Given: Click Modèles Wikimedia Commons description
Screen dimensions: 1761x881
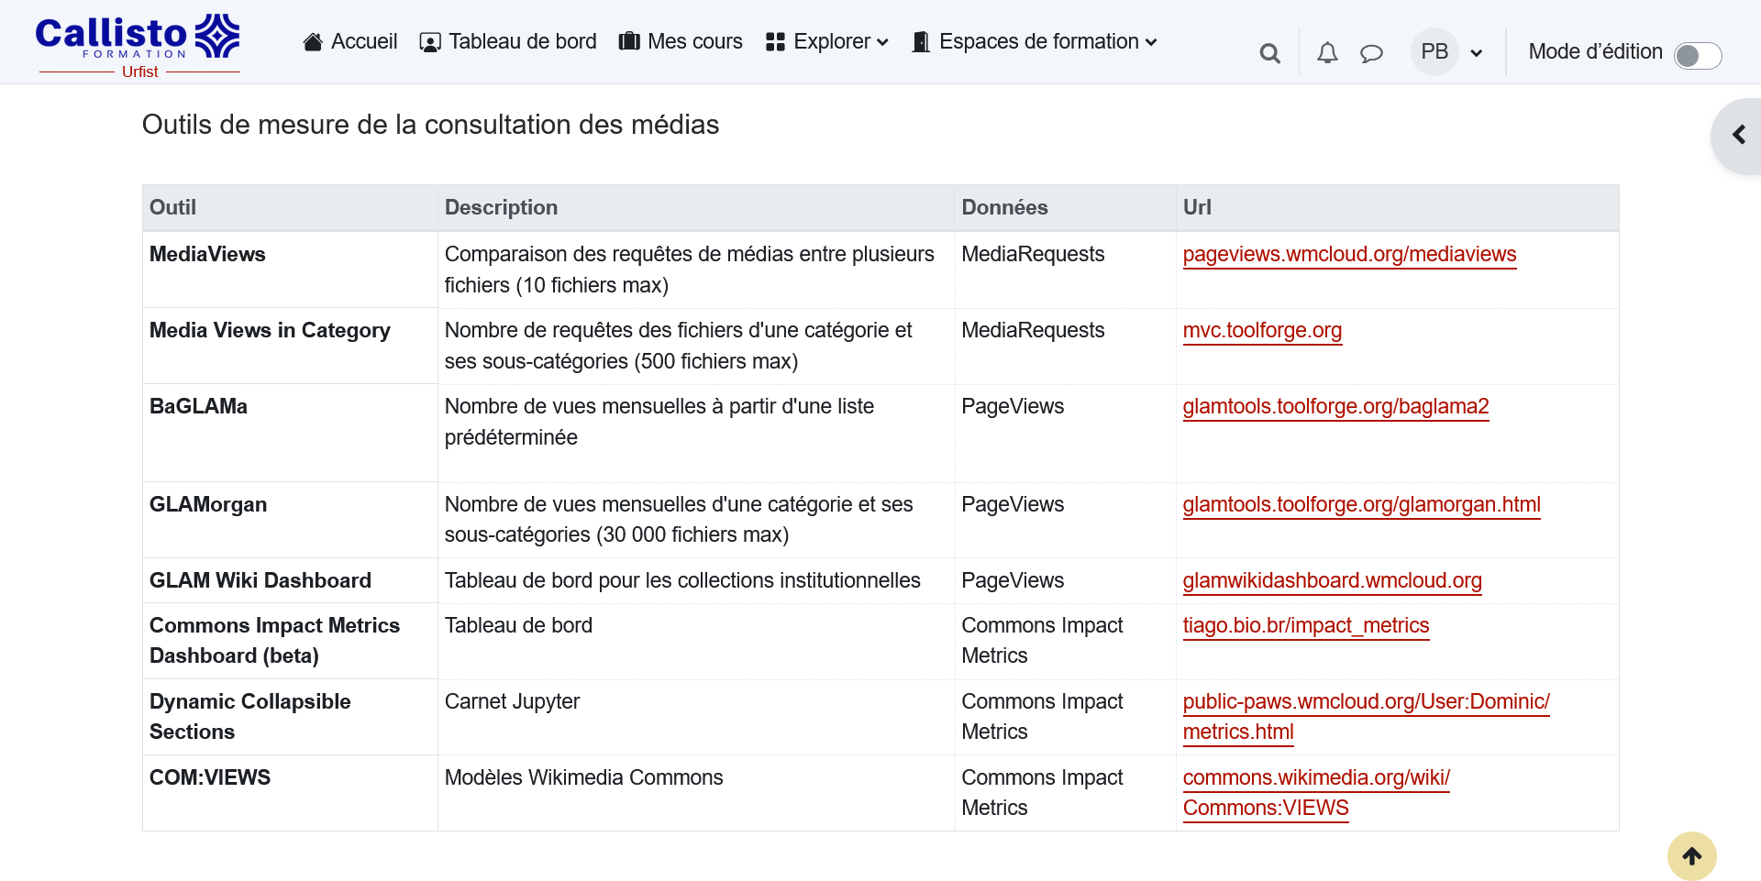Looking at the screenshot, I should [583, 778].
